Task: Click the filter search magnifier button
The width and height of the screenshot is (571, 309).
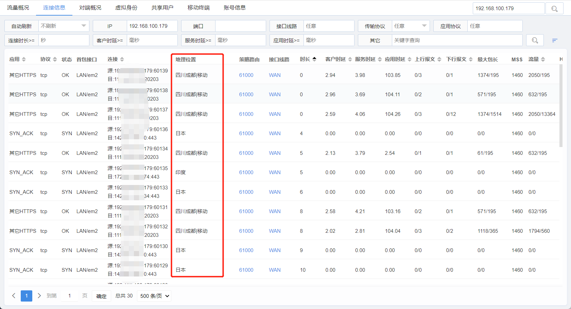Action: click(x=535, y=40)
